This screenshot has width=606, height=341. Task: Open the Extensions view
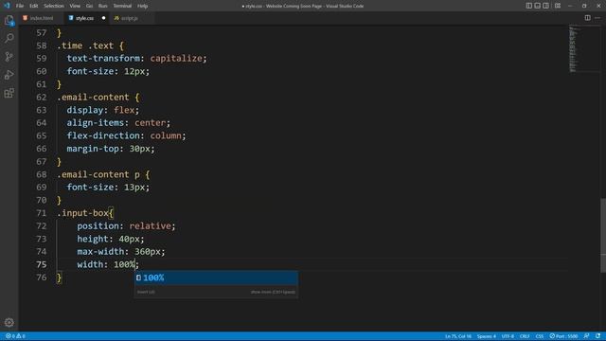(9, 93)
